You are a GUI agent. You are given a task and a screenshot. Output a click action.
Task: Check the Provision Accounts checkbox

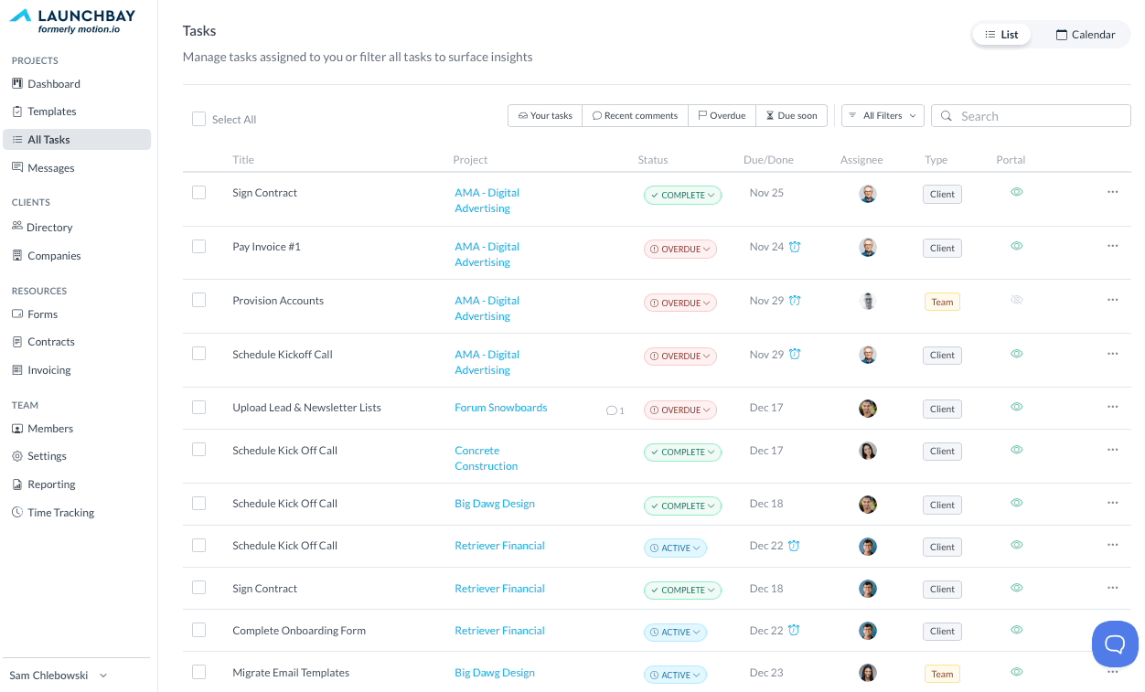(198, 300)
